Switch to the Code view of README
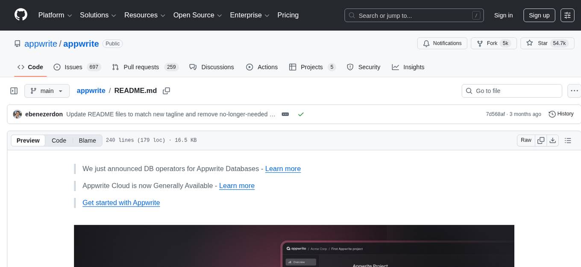 (x=59, y=140)
